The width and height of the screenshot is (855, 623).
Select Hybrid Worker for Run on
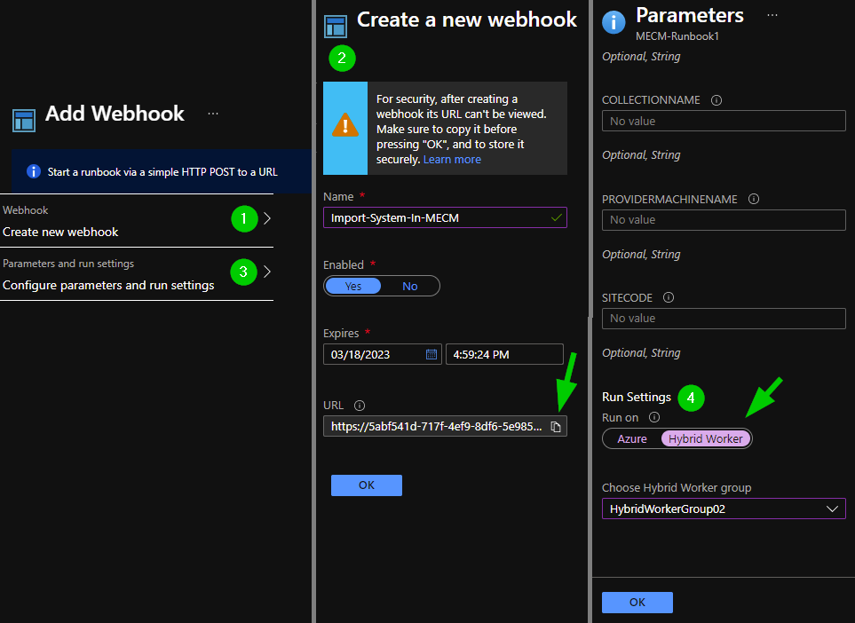706,438
